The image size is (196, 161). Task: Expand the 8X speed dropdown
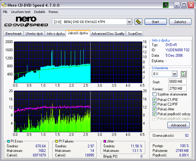[174, 74]
